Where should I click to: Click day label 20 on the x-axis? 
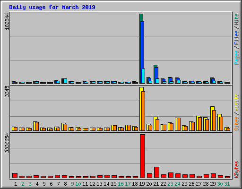(x=149, y=184)
